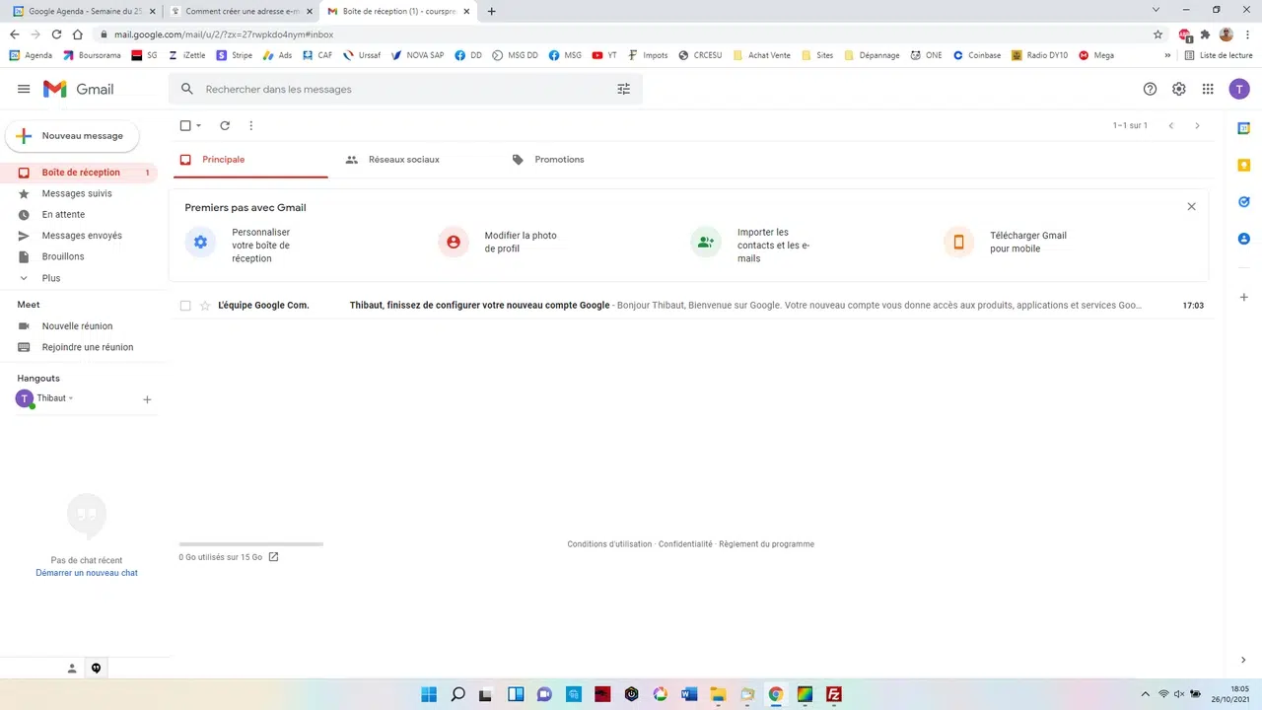
Task: Click the storage usage progress bar
Action: [250, 542]
